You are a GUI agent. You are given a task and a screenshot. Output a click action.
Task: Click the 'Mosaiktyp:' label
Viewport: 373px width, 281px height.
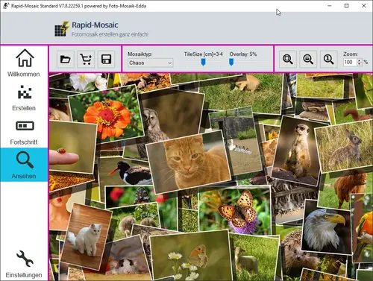(140, 54)
